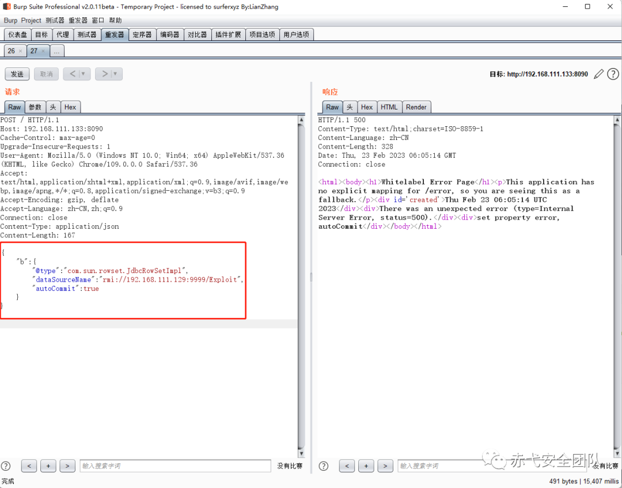Select Repeater sub-tab 26

pyautogui.click(x=12, y=51)
